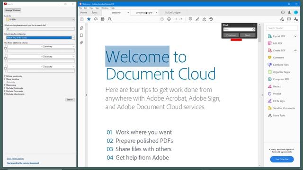
Task: Open the Window menu
Action: tap(105, 8)
